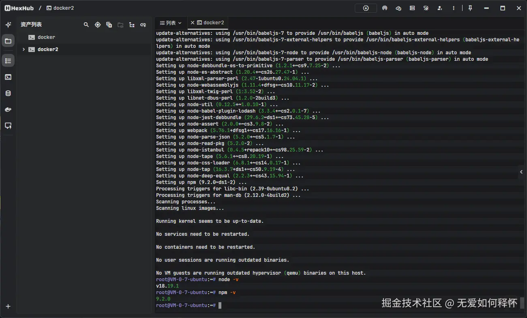Image resolution: width=527 pixels, height=318 pixels.
Task: Click the 'node -v' command text
Action: 228,280
